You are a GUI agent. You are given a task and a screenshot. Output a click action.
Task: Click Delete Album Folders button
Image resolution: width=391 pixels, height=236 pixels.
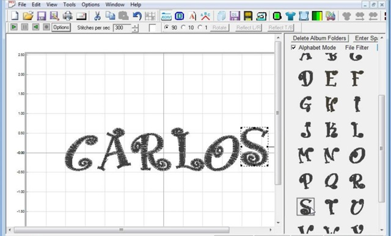point(320,38)
